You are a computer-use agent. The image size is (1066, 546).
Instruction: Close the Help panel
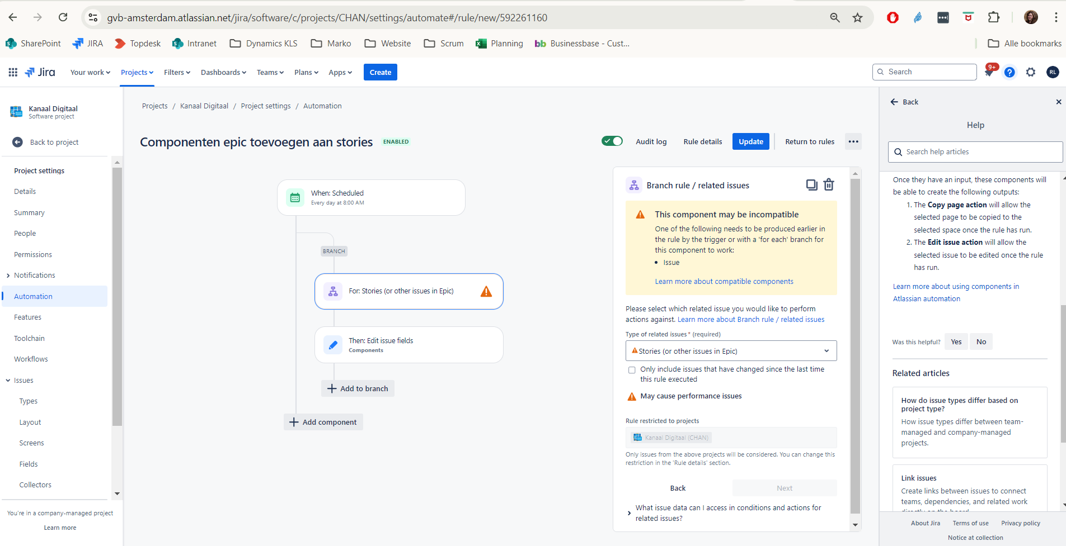click(1059, 102)
